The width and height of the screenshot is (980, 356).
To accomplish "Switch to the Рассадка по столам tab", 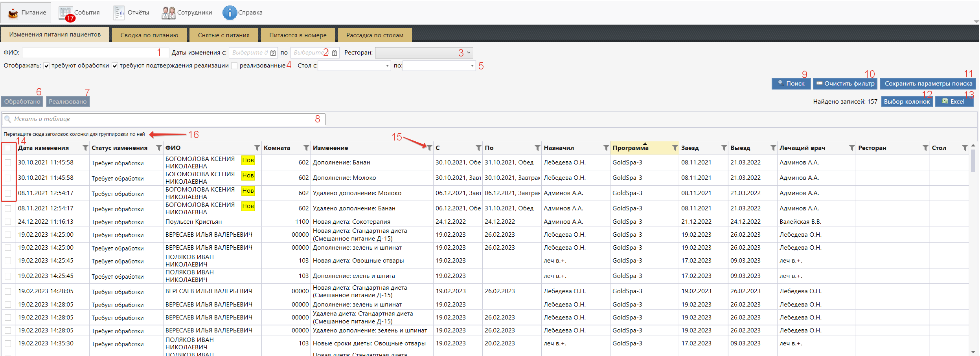I will [x=375, y=35].
